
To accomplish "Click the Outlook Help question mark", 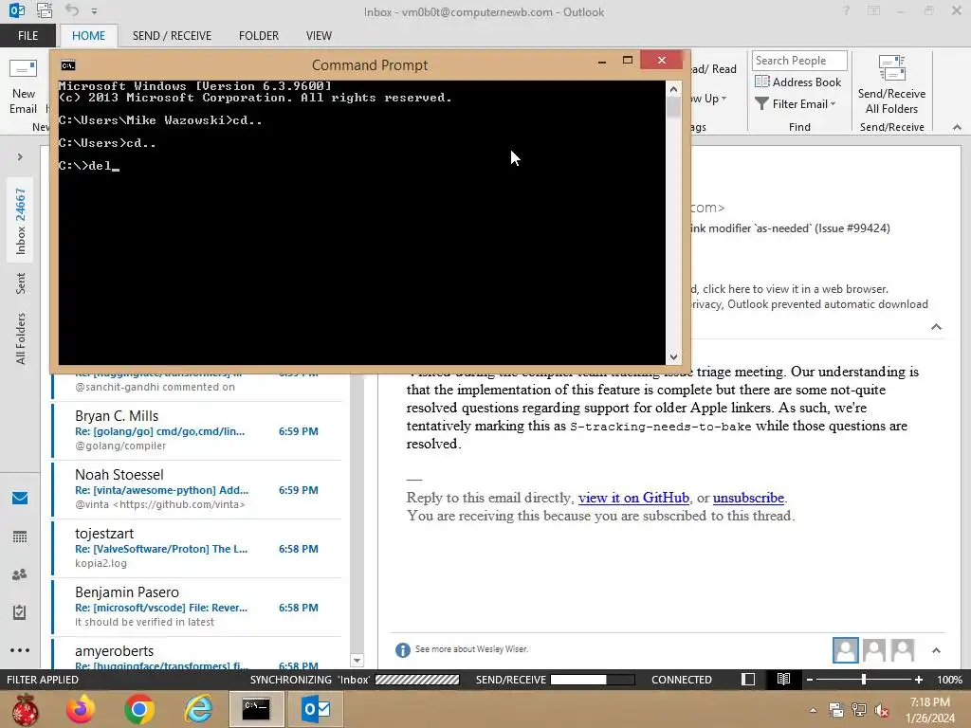I will [845, 11].
